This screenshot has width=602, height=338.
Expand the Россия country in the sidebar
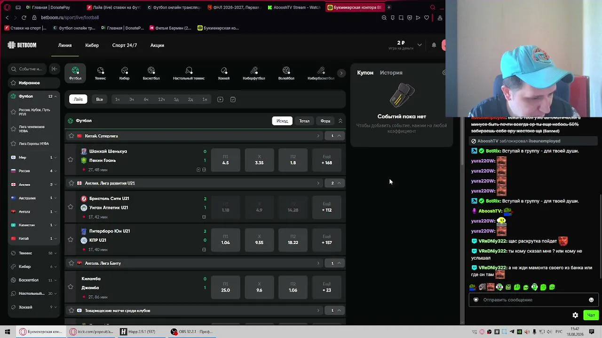(55, 171)
